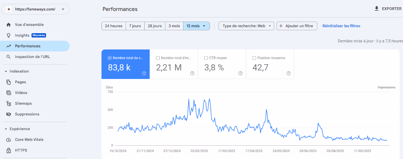The height and width of the screenshot is (159, 403).
Task: Click the 3,8 % CTR value
Action: pos(214,68)
